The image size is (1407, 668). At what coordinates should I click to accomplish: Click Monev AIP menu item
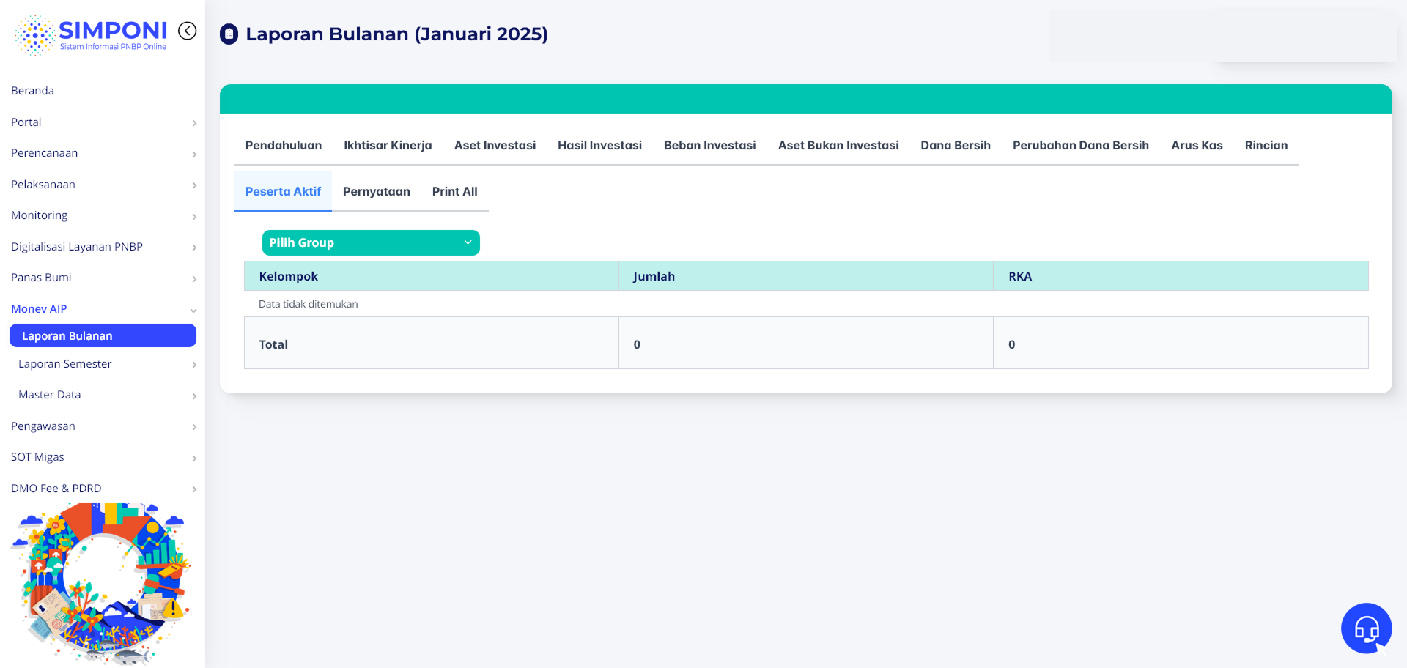tap(39, 309)
